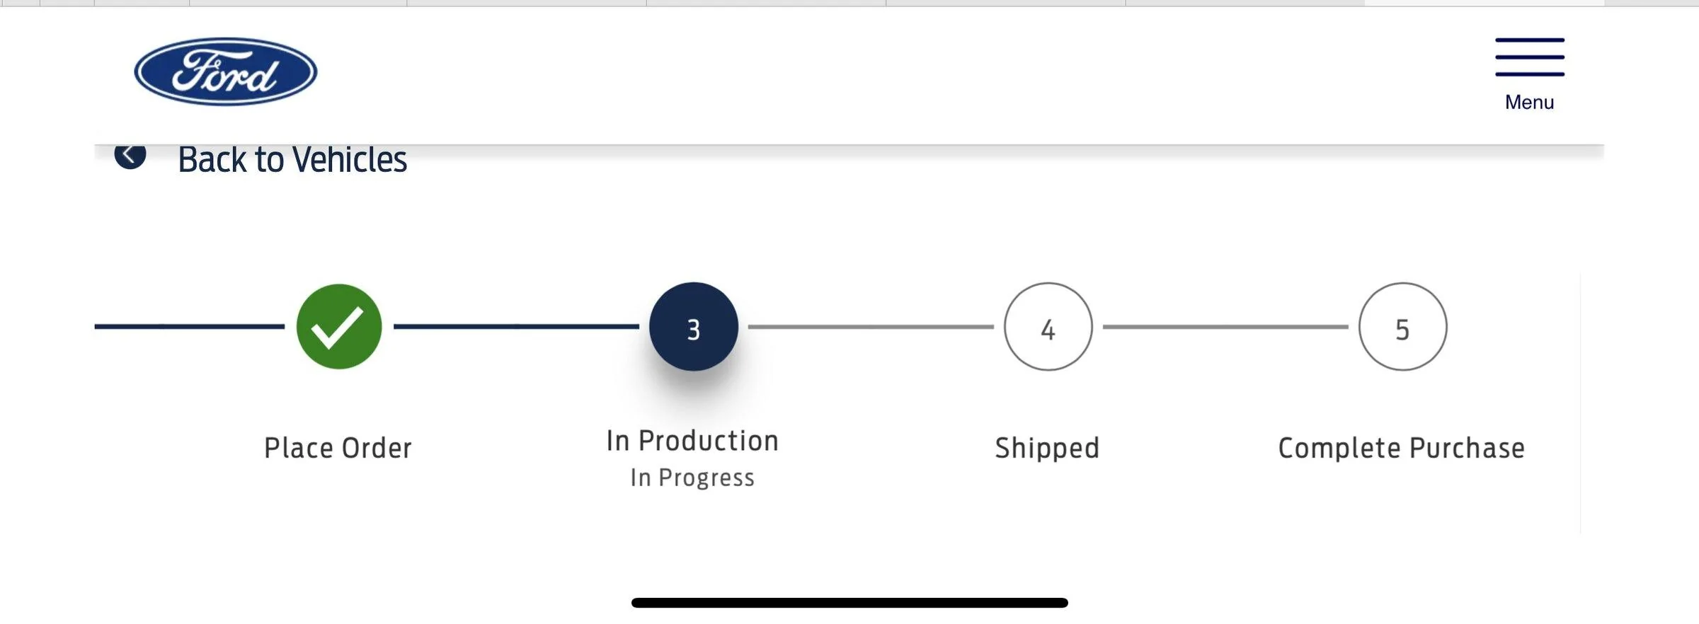Click the Ford oval logo
This screenshot has height=624, width=1699.
[x=226, y=72]
